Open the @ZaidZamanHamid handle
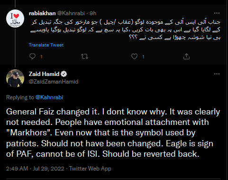 [x=54, y=82]
